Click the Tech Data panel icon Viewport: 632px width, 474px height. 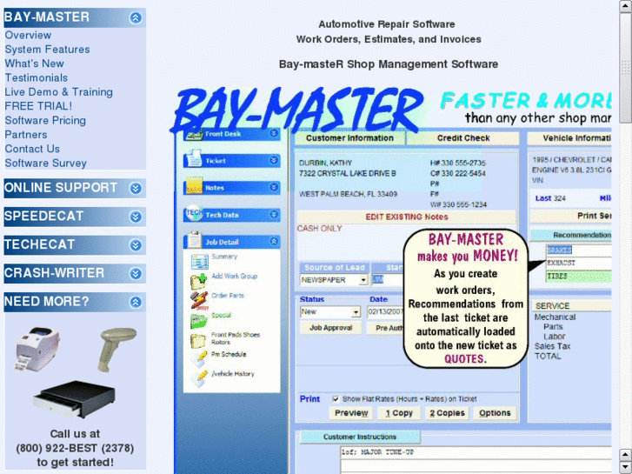[x=194, y=213]
